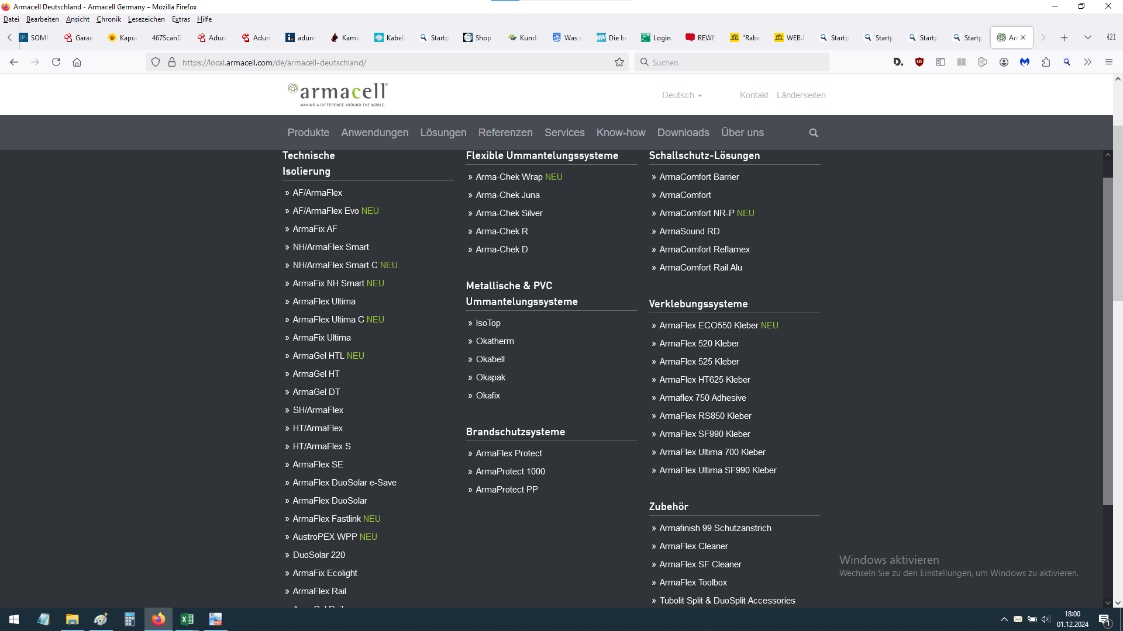Click the armacell logo
Screen dimensions: 1123x631
337,95
